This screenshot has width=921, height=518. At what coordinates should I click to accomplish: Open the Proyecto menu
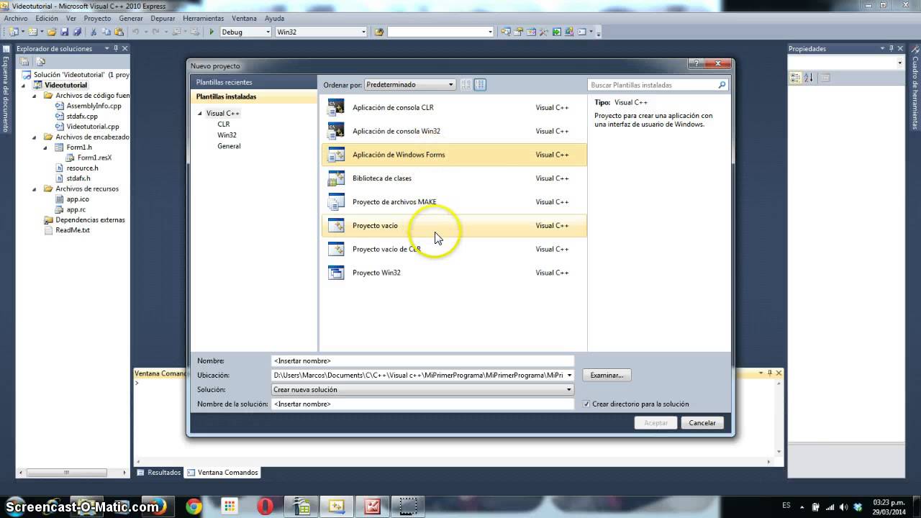click(x=97, y=18)
